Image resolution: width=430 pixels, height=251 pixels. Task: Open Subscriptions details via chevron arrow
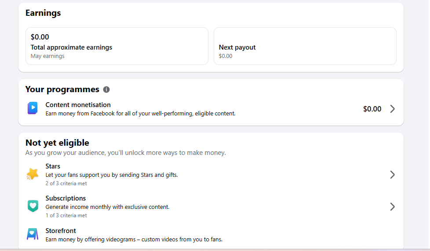[393, 207]
